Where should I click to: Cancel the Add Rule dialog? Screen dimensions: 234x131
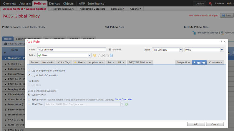(215, 124)
